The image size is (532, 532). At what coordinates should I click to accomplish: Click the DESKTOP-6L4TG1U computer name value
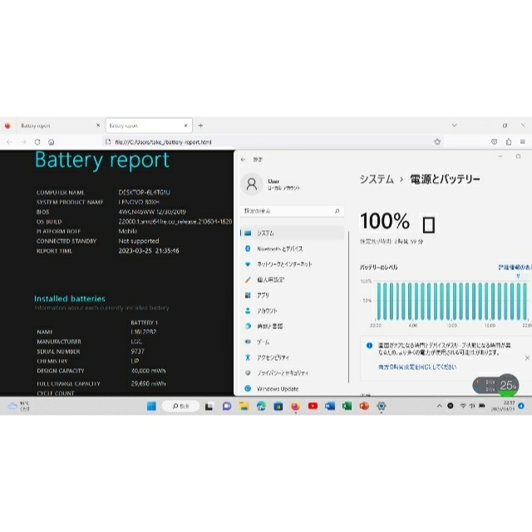[x=144, y=192]
